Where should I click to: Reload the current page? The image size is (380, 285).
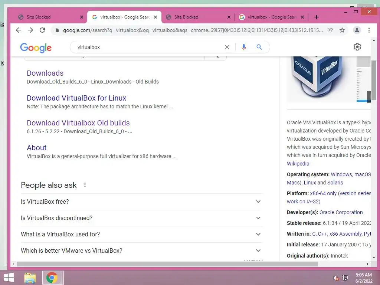pyautogui.click(x=42, y=30)
